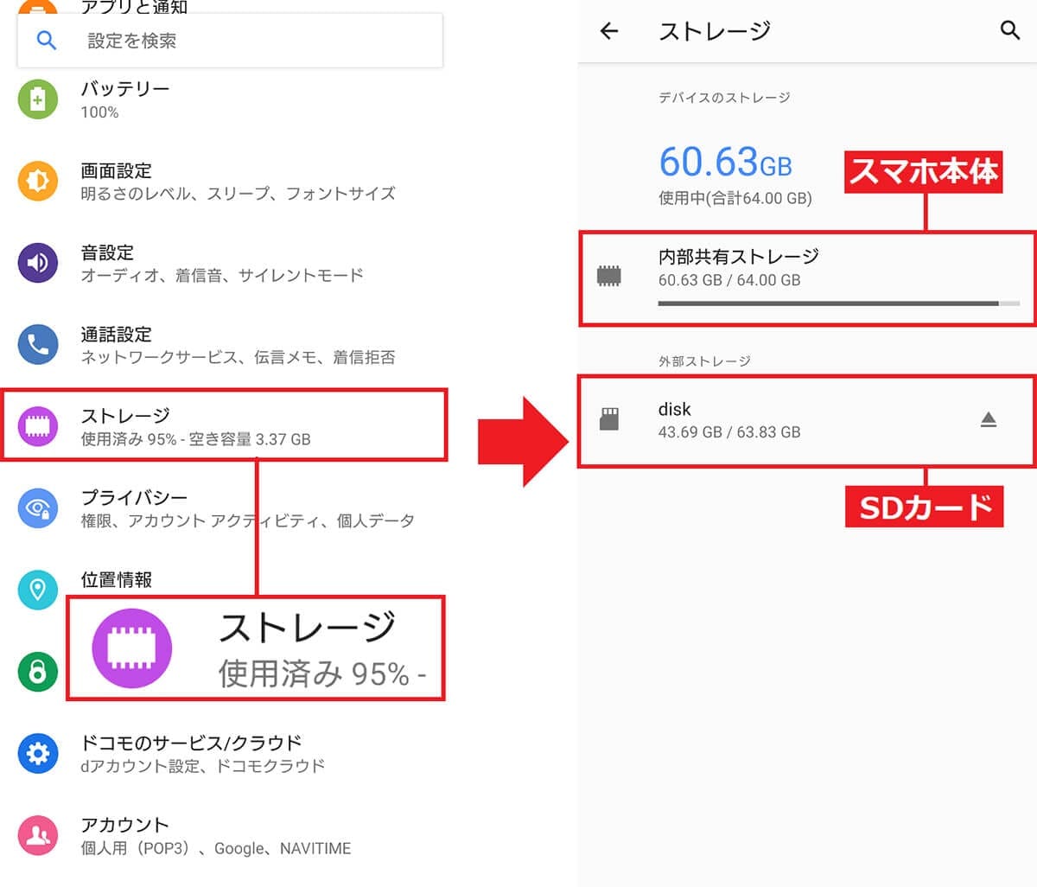1037x887 pixels.
Task: Focus the 設定を検索 search field
Action: (x=230, y=41)
